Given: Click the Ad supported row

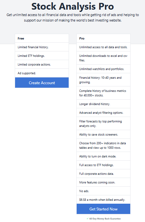Looking at the screenshot, I should (42, 73).
